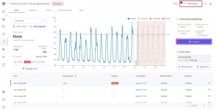Image resolution: width=216 pixels, height=111 pixels.
Task: Click the red dashed Event line on chart
Action: point(138,43)
